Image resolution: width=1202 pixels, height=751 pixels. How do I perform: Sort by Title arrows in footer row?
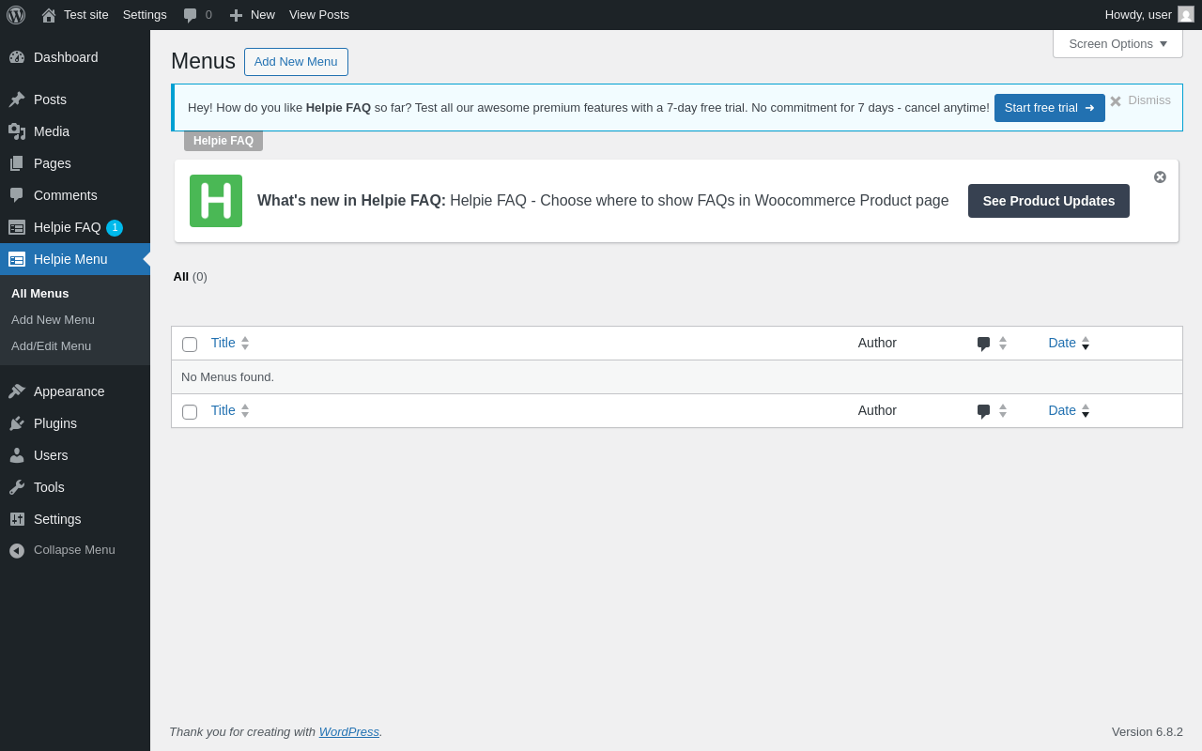tap(245, 411)
